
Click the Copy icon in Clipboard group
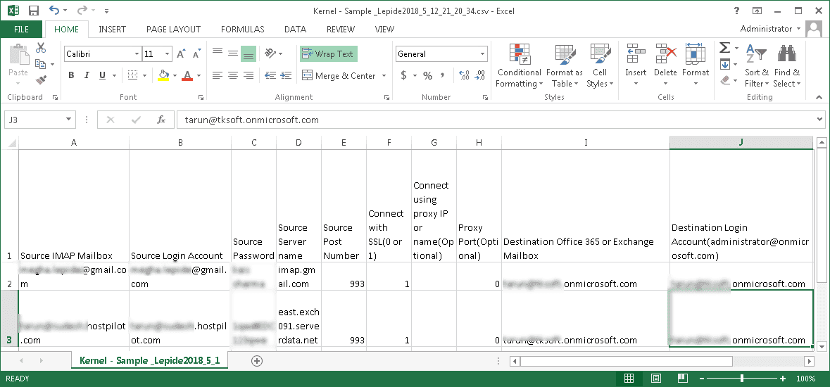click(x=41, y=64)
